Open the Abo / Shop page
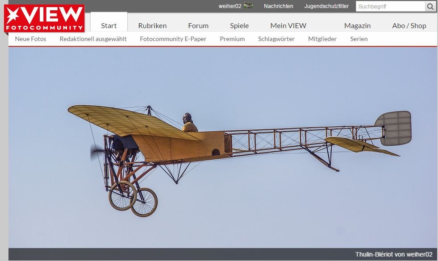438x261 pixels. pos(409,25)
